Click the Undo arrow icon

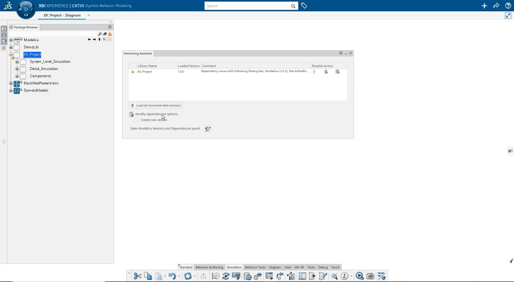(172, 276)
